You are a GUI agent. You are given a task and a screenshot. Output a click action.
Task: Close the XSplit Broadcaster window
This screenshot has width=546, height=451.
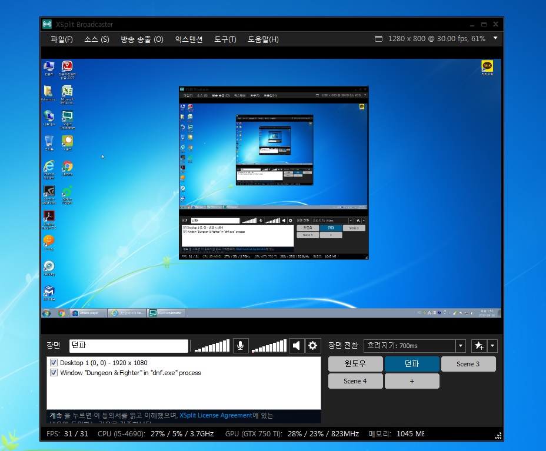point(495,24)
